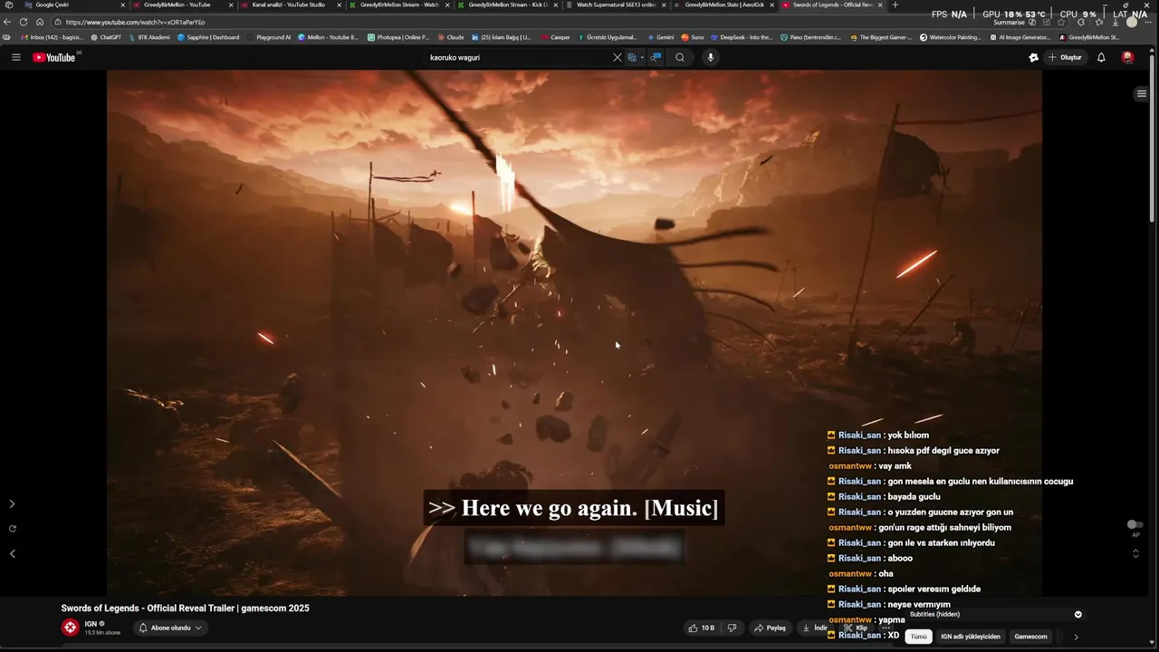The image size is (1159, 652).
Task: Open the account avatar menu
Action: [1127, 57]
